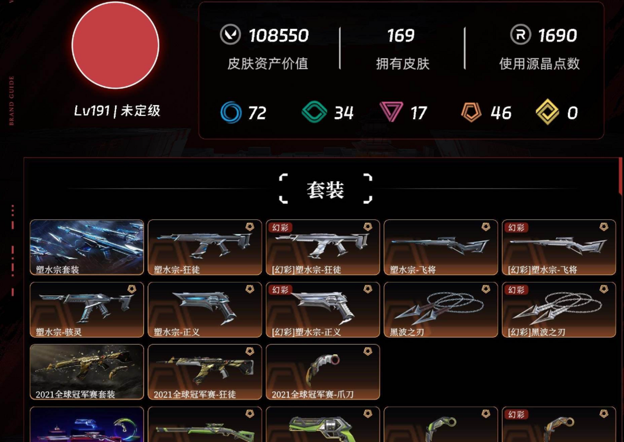Click 幻彩 tag on [幻彩]黑波之刃 card
Image resolution: width=624 pixels, height=442 pixels.
(516, 290)
